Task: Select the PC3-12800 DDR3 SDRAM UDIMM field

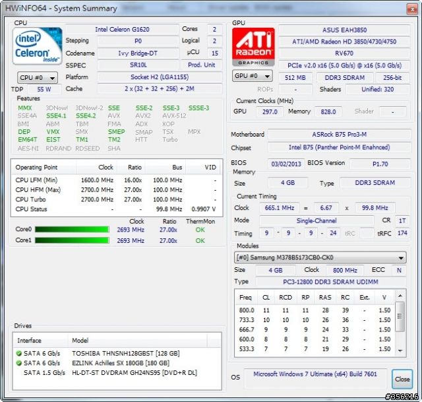Action: (330, 282)
